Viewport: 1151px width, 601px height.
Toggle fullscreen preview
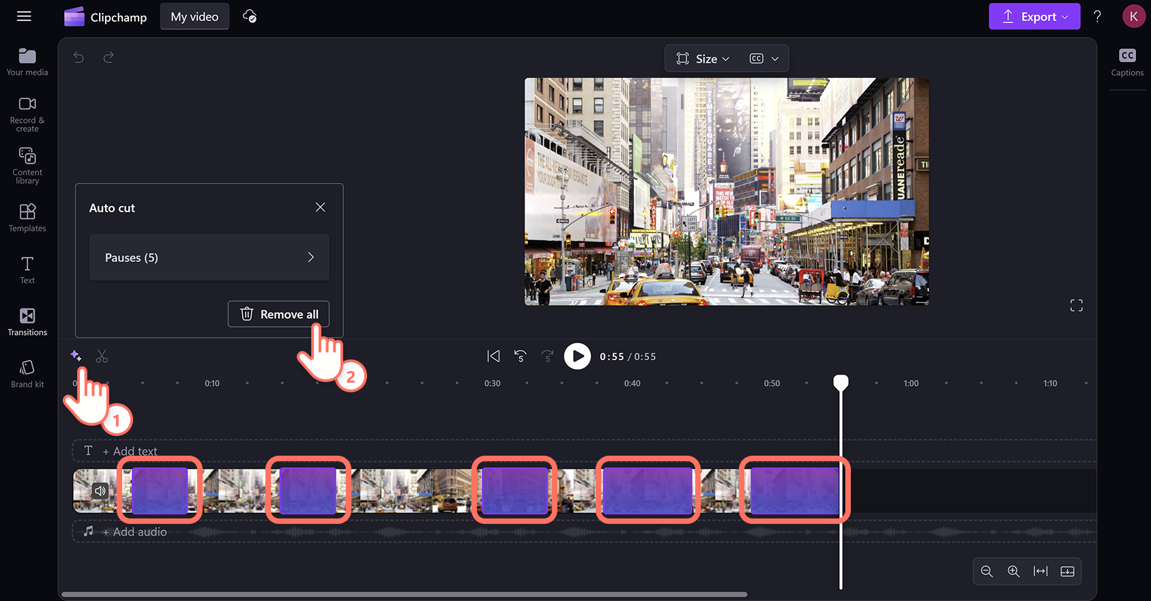pos(1077,306)
